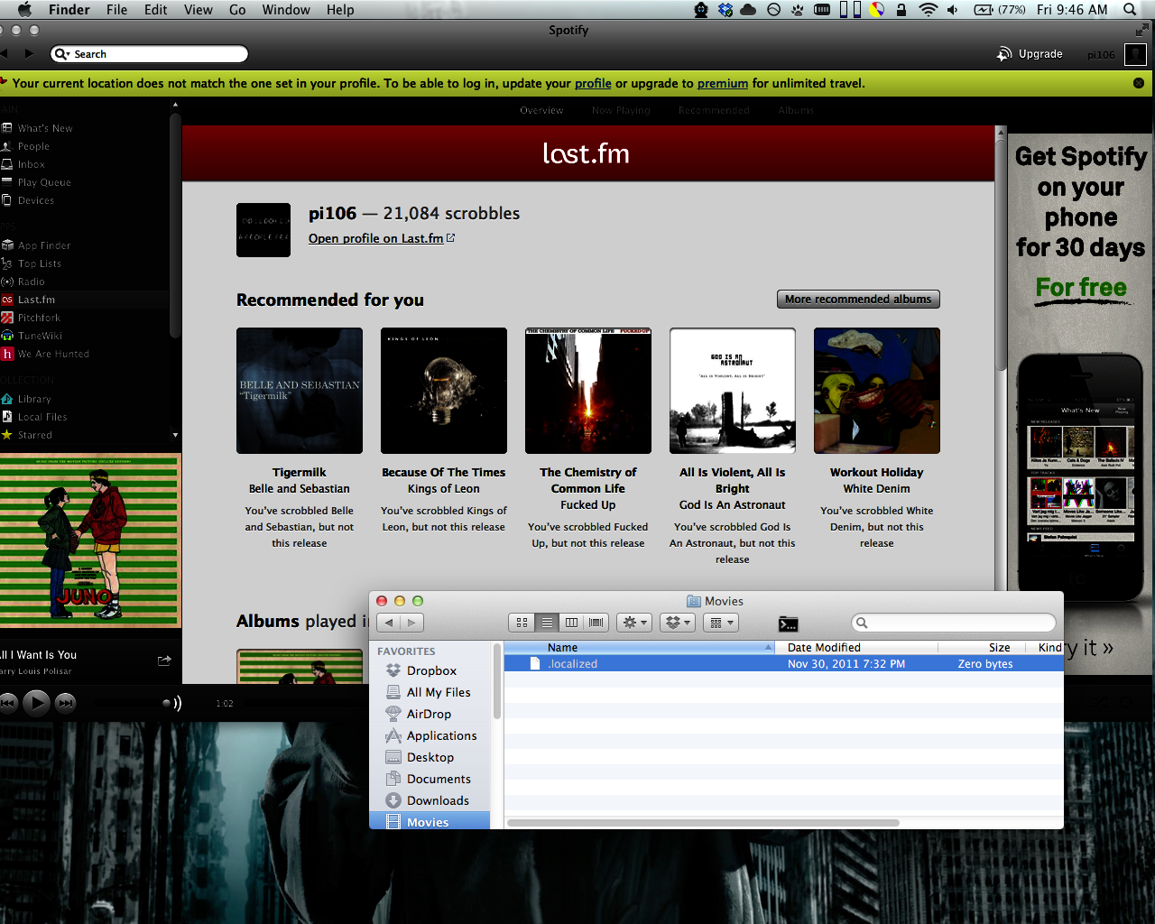1155x924 pixels.
Task: Open Local Files in the sidebar
Action: pyautogui.click(x=42, y=417)
